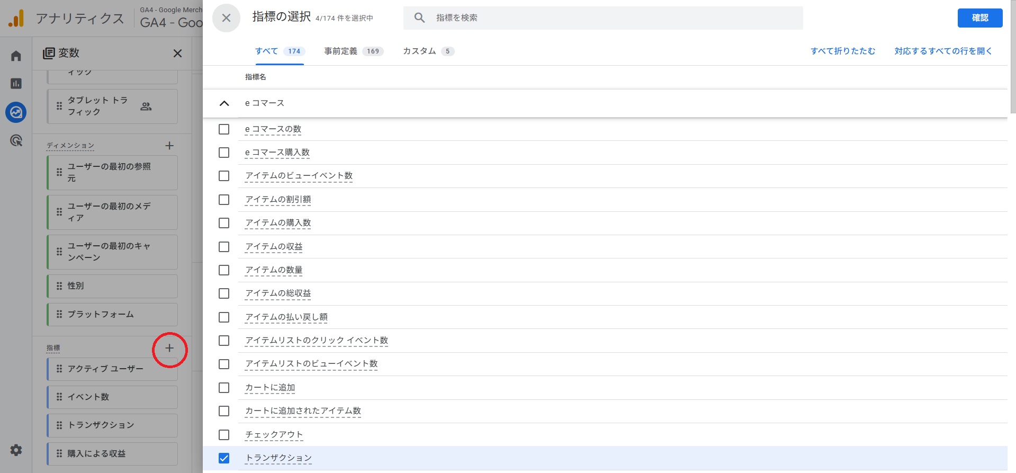1016x473 pixels.
Task: Click the チェックアウト metric name
Action: (x=274, y=435)
